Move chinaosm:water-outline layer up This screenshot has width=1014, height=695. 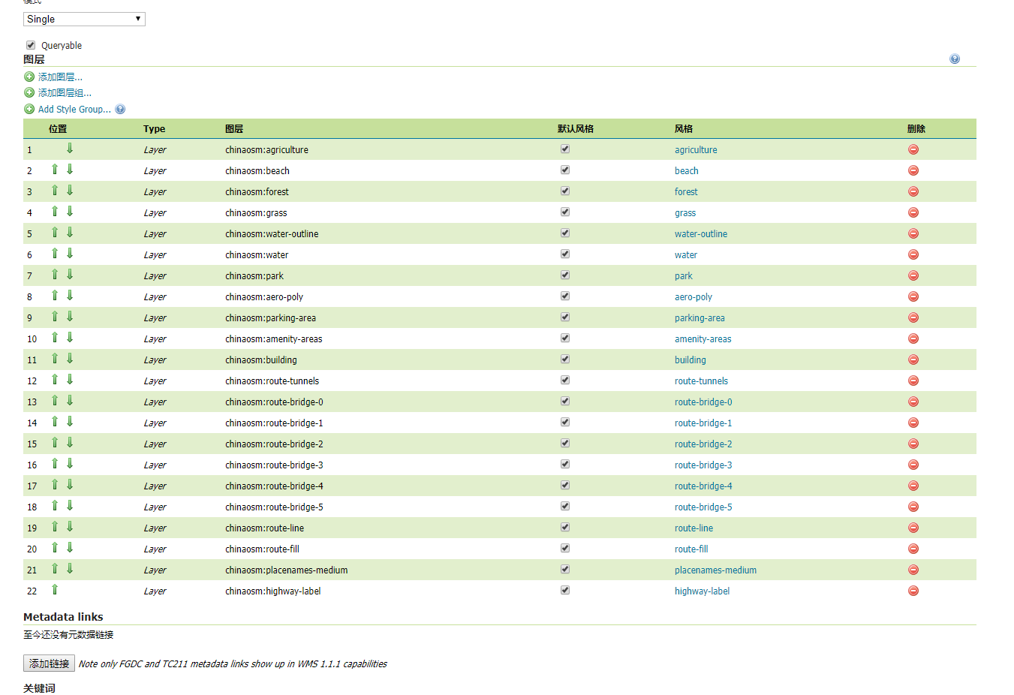(55, 233)
